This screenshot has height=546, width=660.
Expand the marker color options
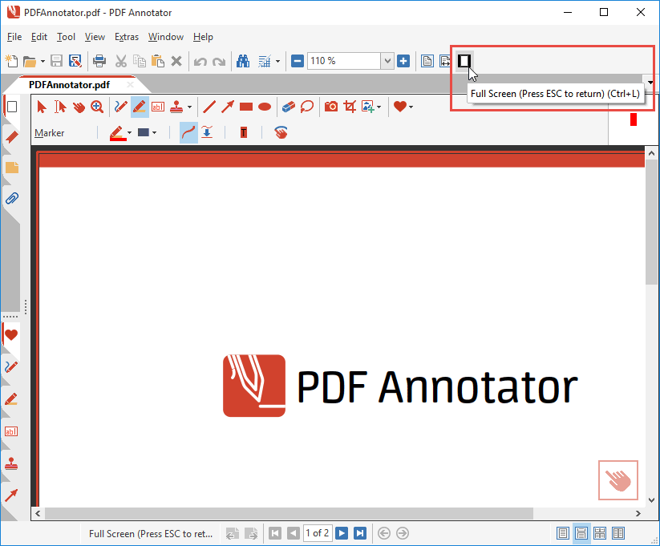[x=129, y=132]
